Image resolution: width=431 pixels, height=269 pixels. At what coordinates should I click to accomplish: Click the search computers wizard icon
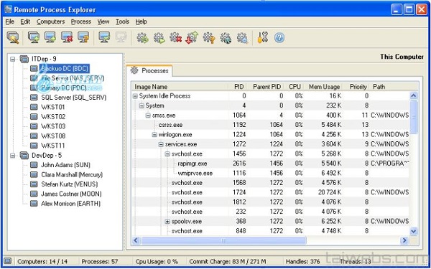pyautogui.click(x=13, y=37)
